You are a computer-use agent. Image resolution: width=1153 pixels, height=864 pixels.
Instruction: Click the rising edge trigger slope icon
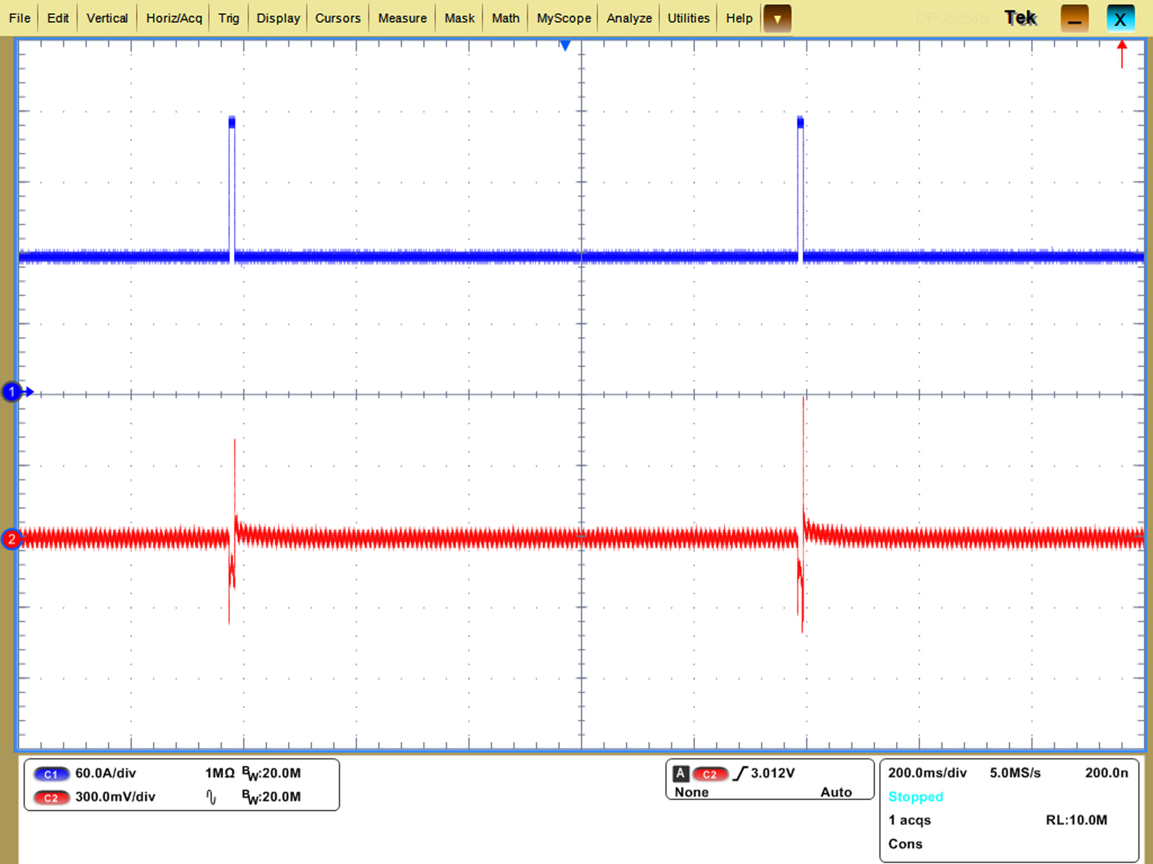(x=740, y=773)
